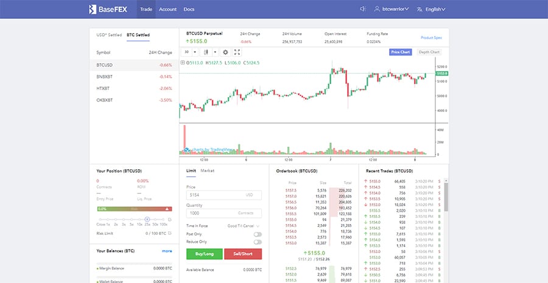The image size is (548, 283).
Task: Select the candlestick chart style icon
Action: click(x=206, y=52)
